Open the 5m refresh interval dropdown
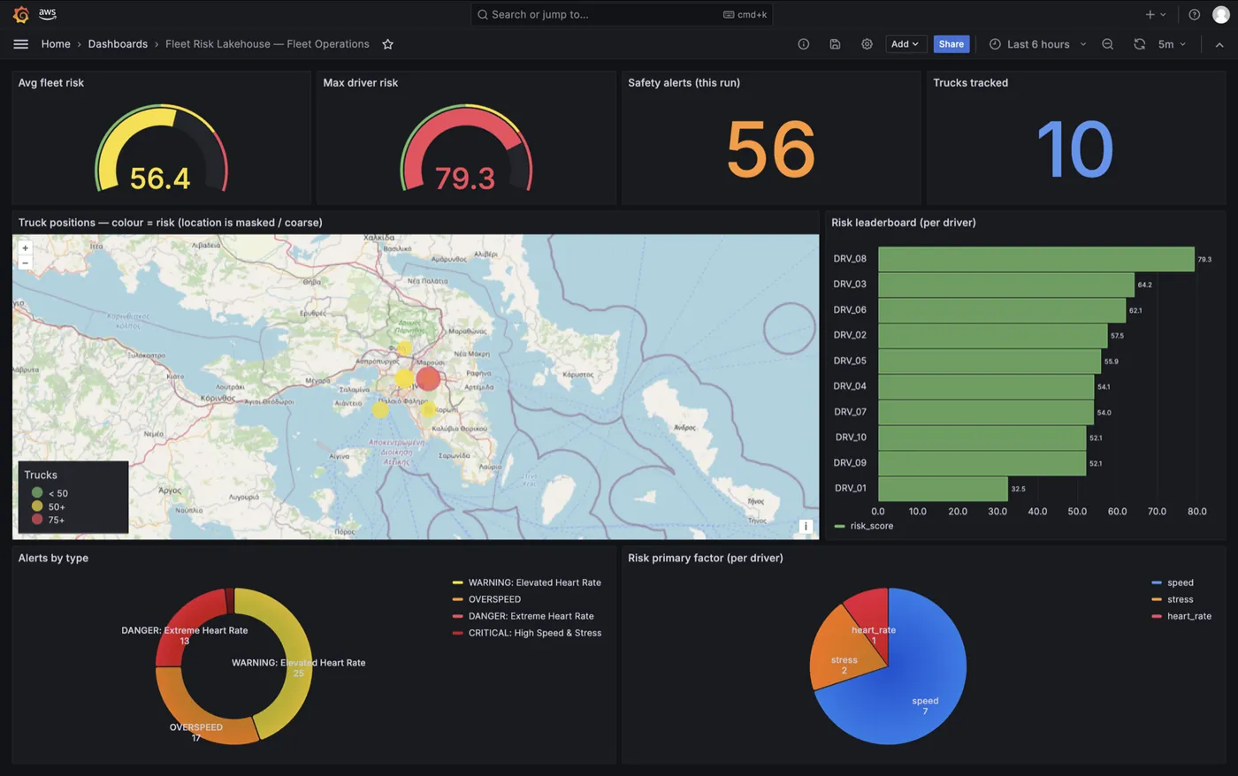Image resolution: width=1238 pixels, height=776 pixels. click(1172, 44)
